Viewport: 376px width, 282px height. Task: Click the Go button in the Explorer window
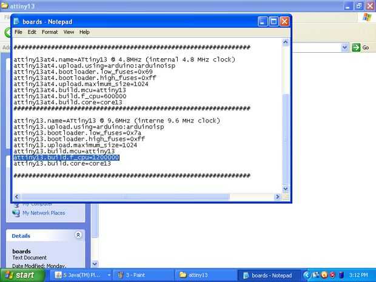[x=360, y=47]
